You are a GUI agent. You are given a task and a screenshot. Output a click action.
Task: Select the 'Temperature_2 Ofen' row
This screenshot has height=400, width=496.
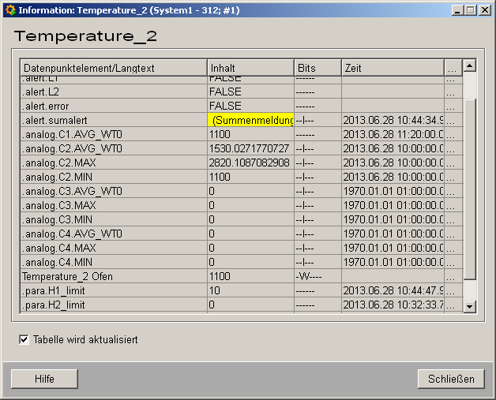[x=113, y=276]
